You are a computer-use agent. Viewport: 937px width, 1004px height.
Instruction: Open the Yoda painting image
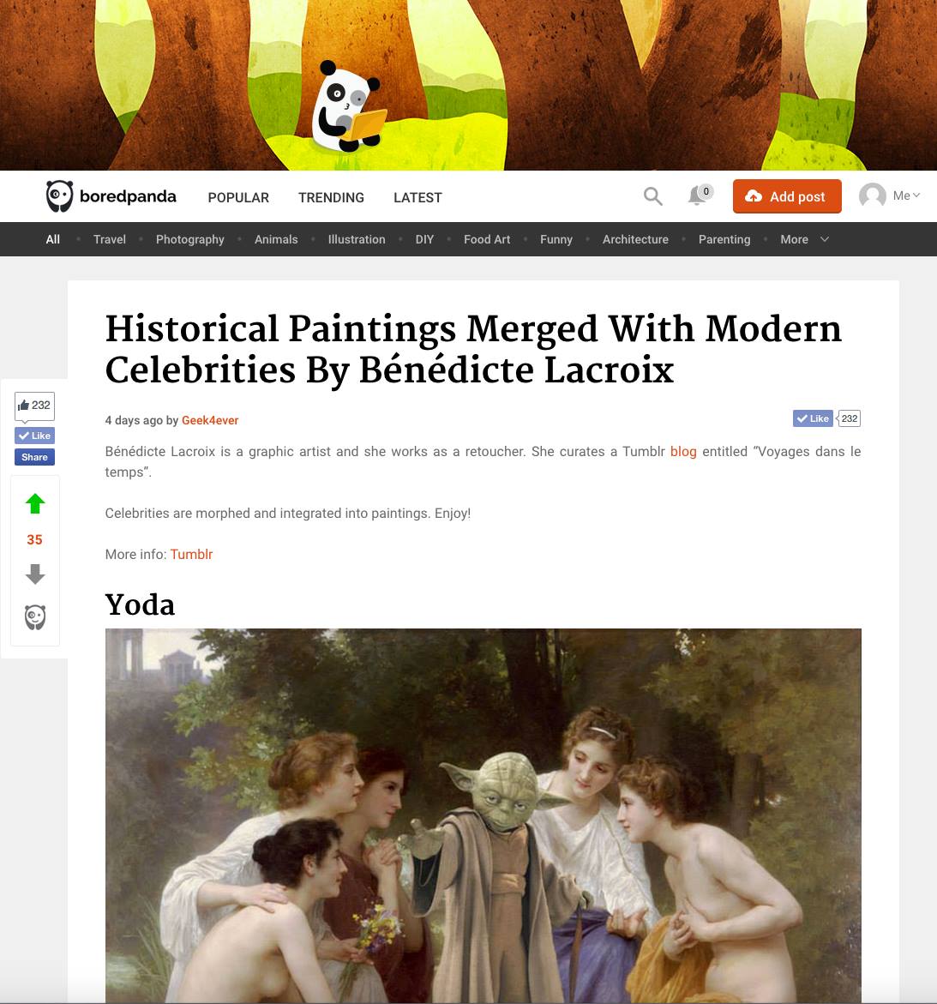tap(484, 815)
